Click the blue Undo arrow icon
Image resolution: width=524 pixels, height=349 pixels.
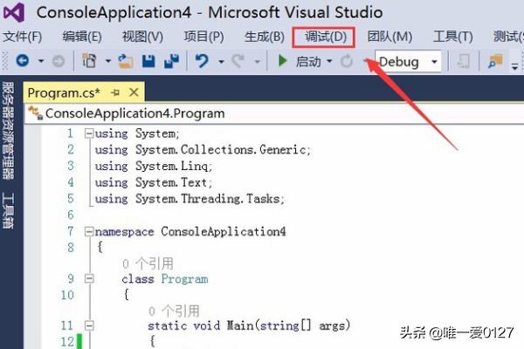[202, 61]
